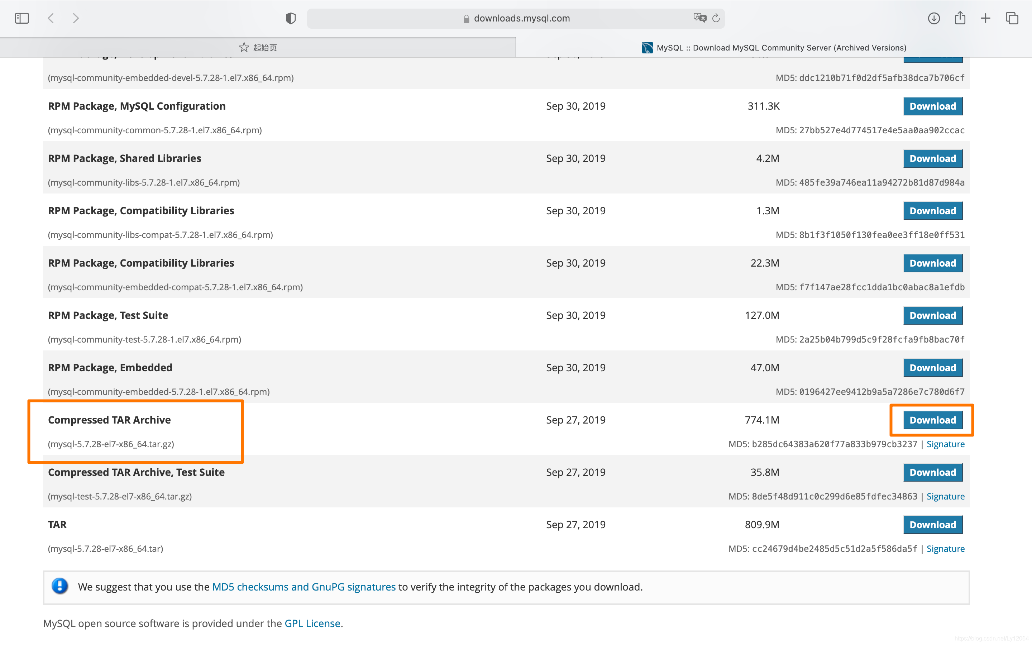The width and height of the screenshot is (1032, 645).
Task: Click the blue exclamation info icon
Action: click(60, 586)
